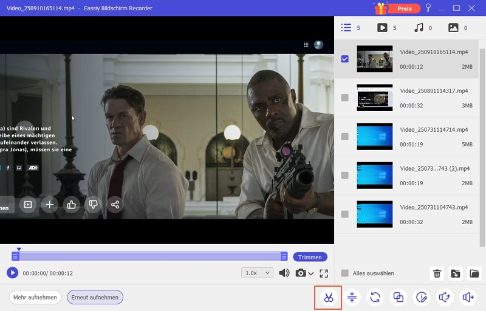Screen dimensions: 486x311
Task: Open playback speed 1.0x dropdown
Action: point(257,273)
